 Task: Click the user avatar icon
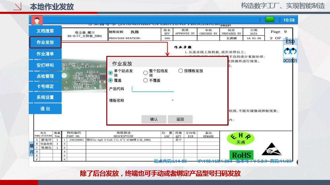coord(37,21)
